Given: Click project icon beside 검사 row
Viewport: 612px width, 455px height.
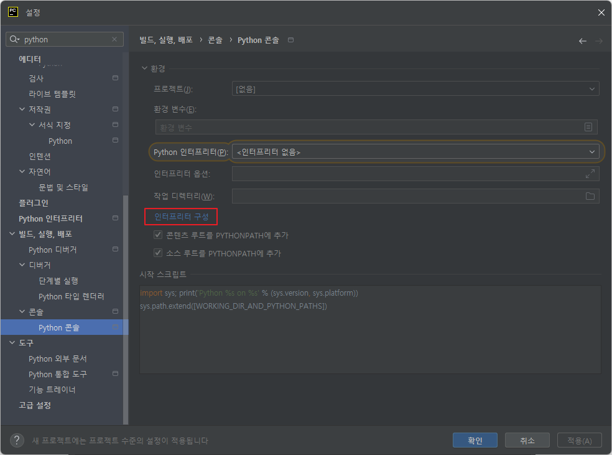Looking at the screenshot, I should pyautogui.click(x=115, y=78).
